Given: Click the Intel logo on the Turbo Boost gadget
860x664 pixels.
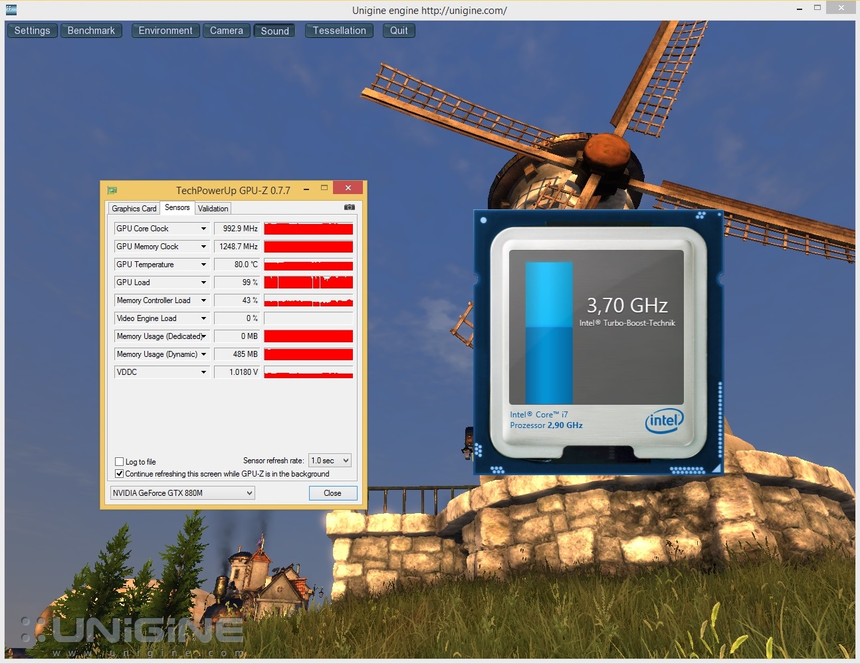Looking at the screenshot, I should 664,421.
